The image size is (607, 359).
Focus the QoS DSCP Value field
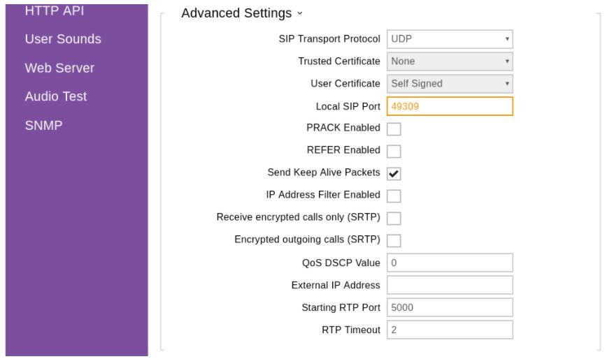point(449,263)
